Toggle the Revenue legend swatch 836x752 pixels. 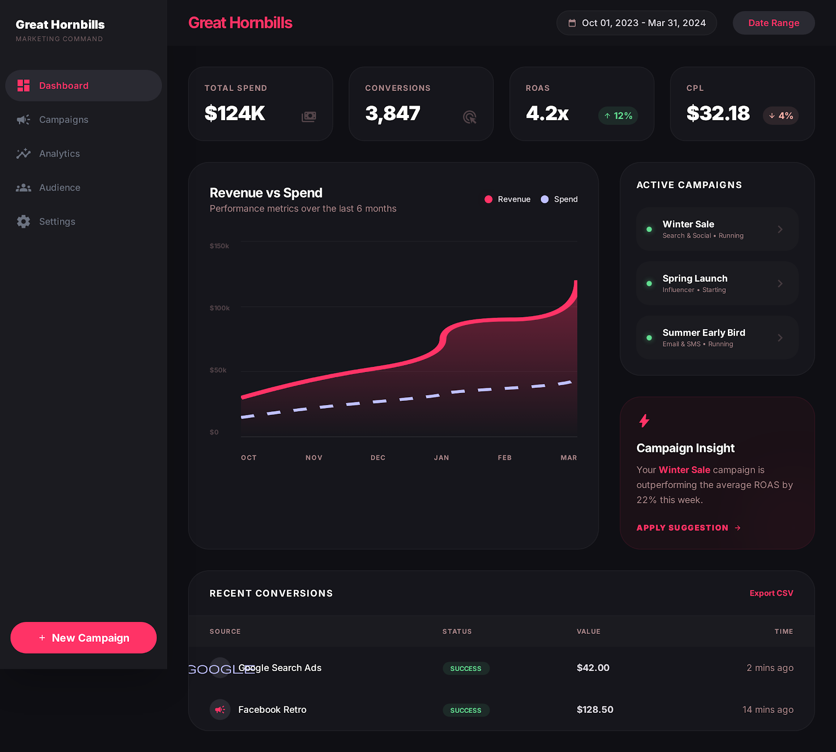pyautogui.click(x=489, y=199)
